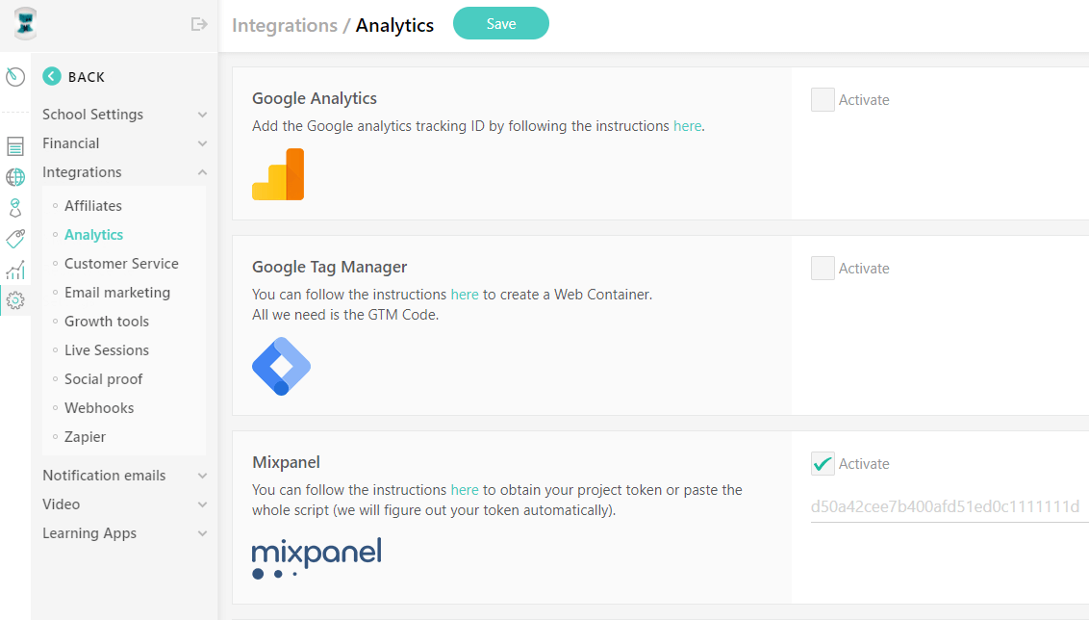Open the Google Analytics instructions 'here' link

687,126
